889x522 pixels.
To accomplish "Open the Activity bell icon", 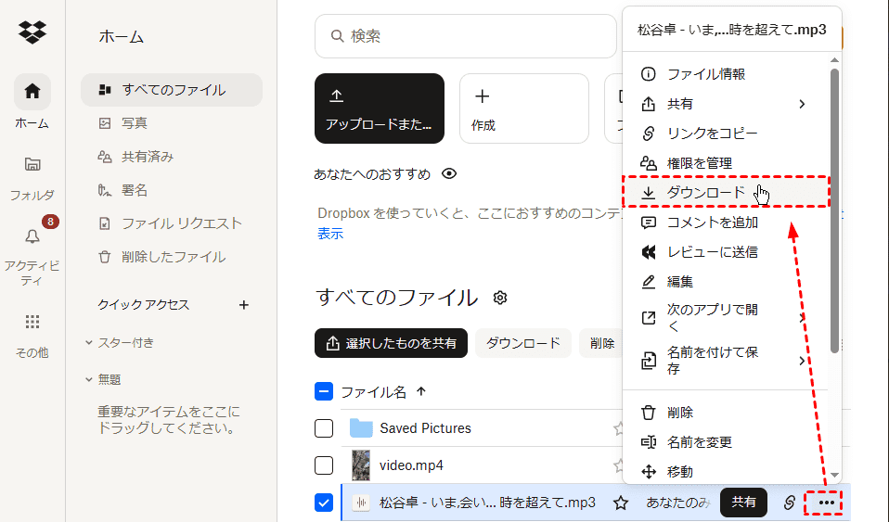I will pyautogui.click(x=32, y=237).
